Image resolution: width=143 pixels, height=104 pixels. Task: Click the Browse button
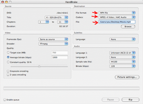pos(128,27)
